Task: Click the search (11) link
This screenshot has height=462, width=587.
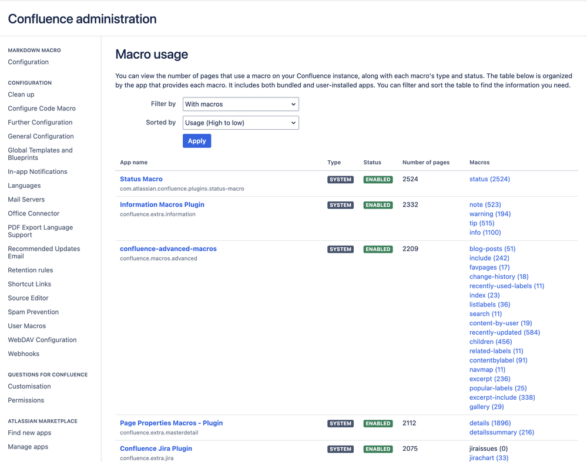Action: coord(485,314)
